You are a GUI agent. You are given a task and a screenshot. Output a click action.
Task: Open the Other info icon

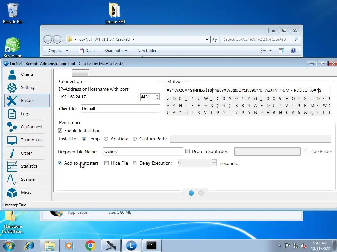click(x=12, y=153)
